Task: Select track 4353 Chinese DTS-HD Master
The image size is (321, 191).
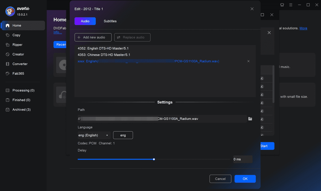Action: click(165, 55)
